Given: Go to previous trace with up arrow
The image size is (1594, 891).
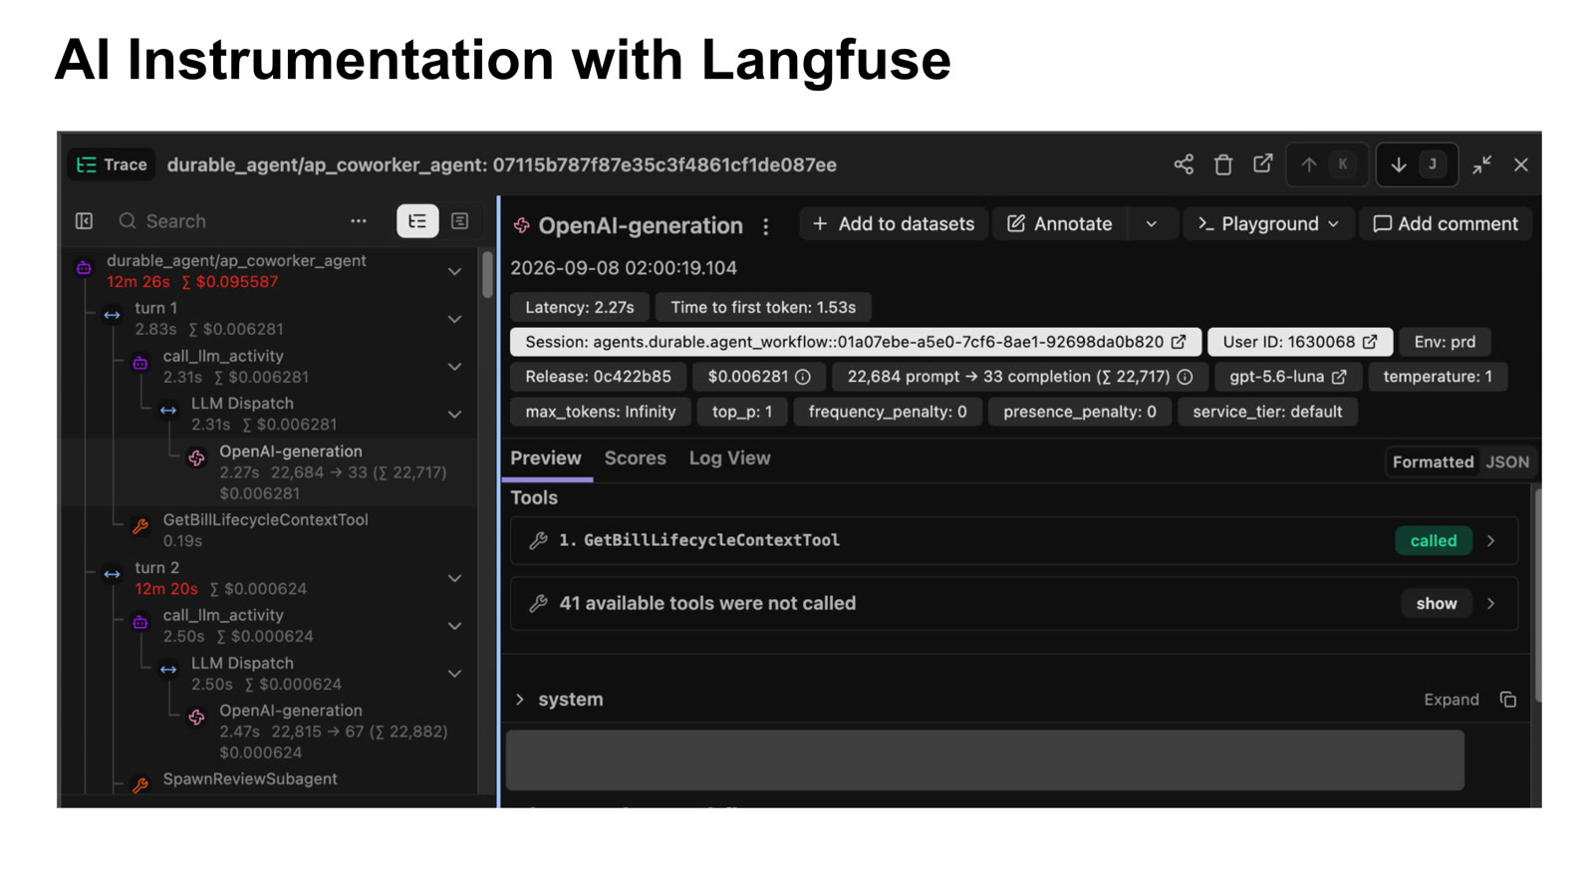Looking at the screenshot, I should (x=1326, y=164).
